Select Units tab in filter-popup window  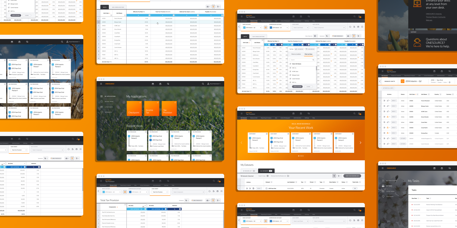[x=245, y=36]
